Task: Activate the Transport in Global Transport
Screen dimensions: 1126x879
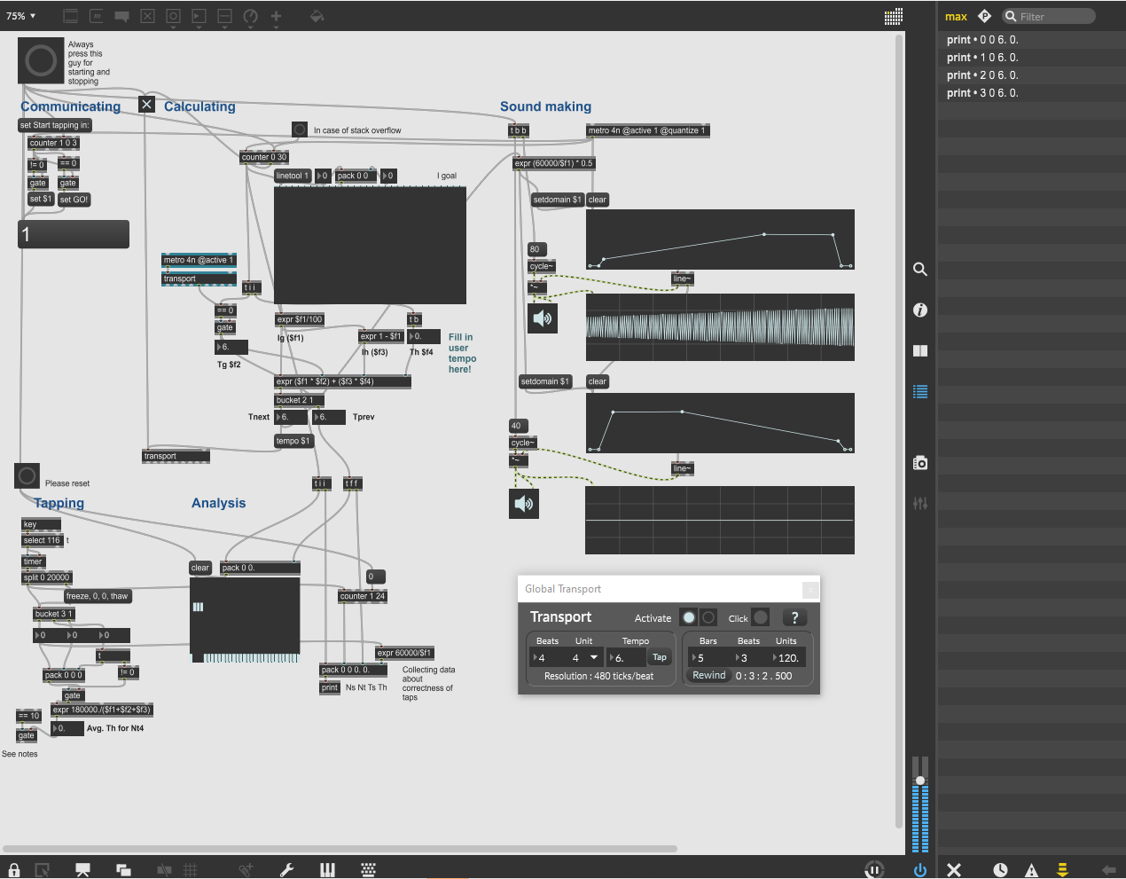Action: (x=690, y=617)
